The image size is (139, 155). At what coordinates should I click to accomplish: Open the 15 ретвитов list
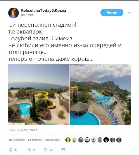[17, 140]
